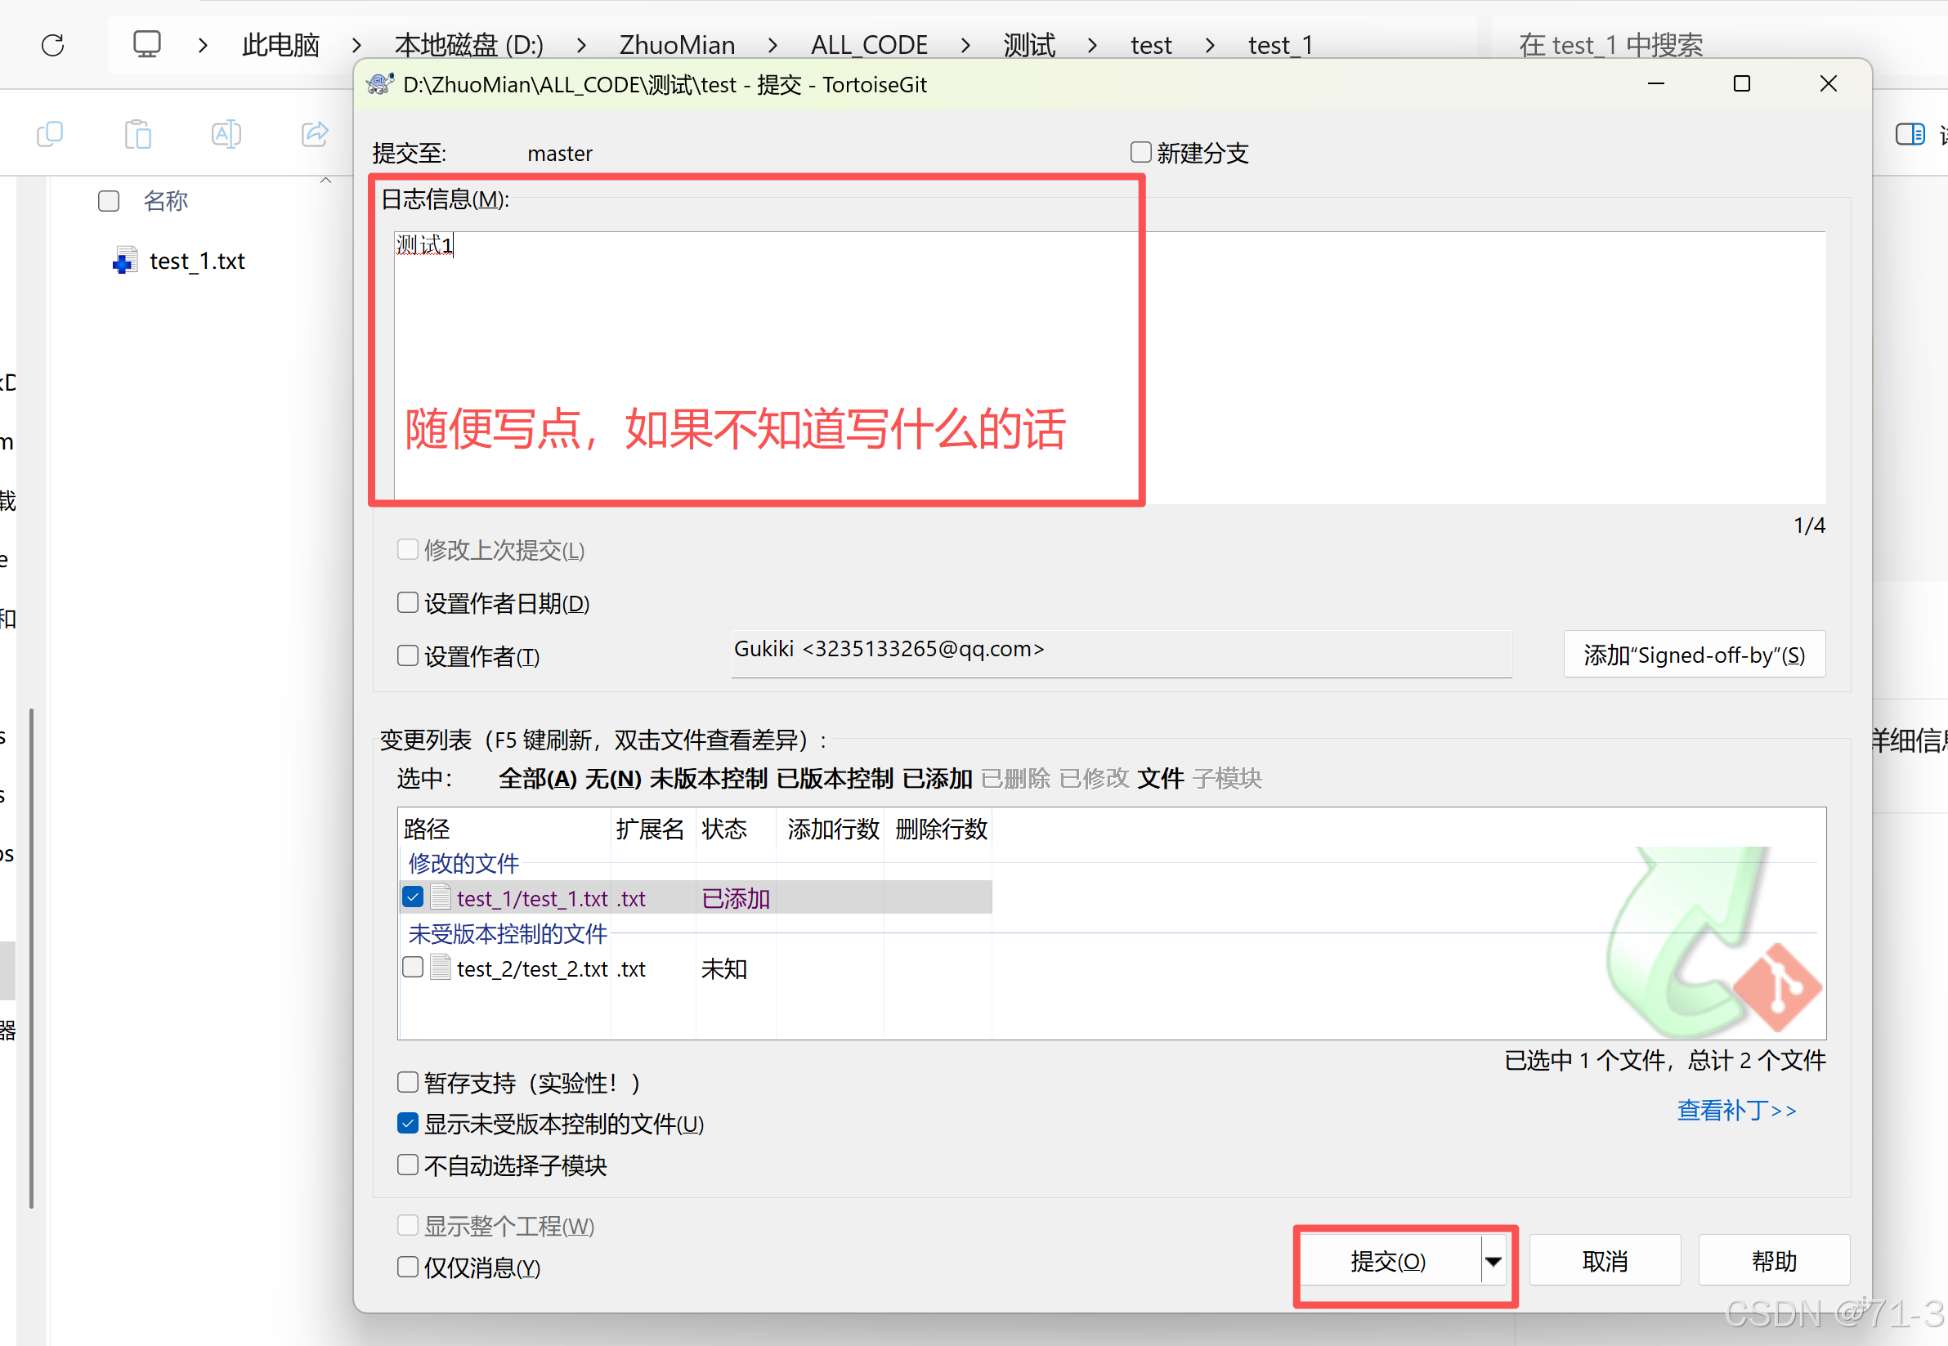This screenshot has height=1346, width=1948.
Task: Open the 查看补丁>> link
Action: [x=1736, y=1110]
